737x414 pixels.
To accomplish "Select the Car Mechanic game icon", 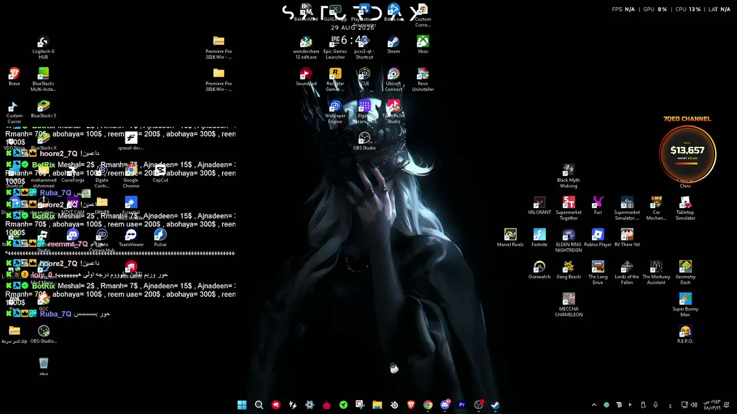I will tap(656, 209).
